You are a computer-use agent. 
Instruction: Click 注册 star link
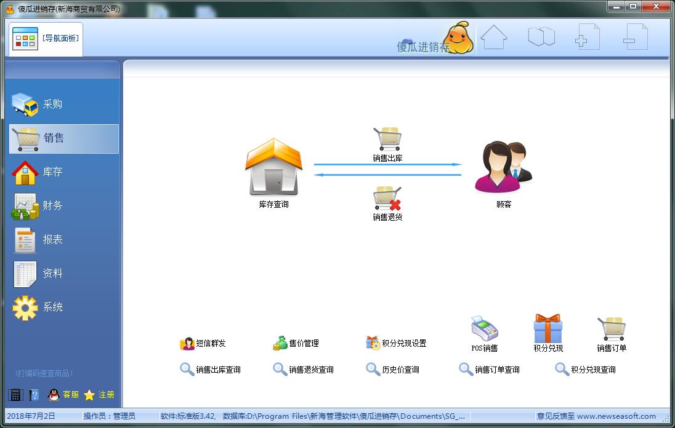[x=99, y=395]
